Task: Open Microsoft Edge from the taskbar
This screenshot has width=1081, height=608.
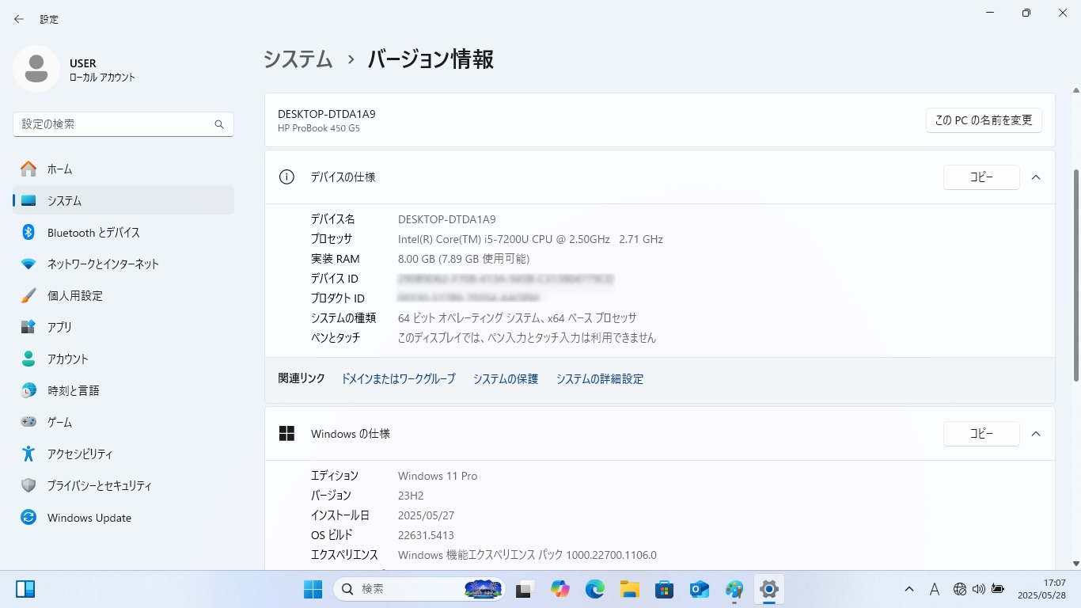Action: (595, 589)
